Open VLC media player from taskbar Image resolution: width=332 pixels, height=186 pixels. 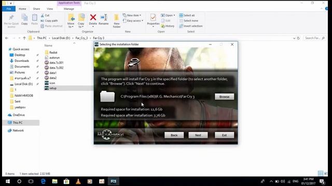click(x=78, y=181)
